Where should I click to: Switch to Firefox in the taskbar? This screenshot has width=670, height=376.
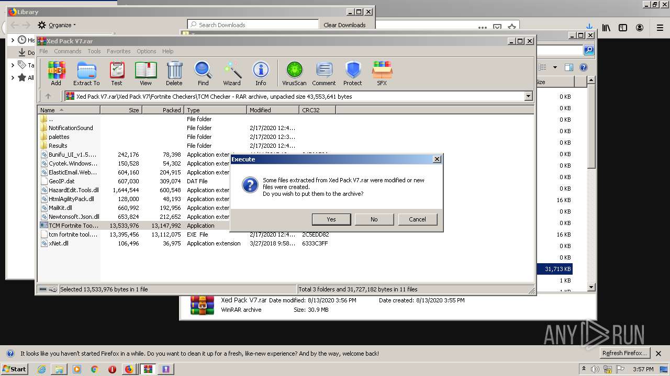point(129,369)
